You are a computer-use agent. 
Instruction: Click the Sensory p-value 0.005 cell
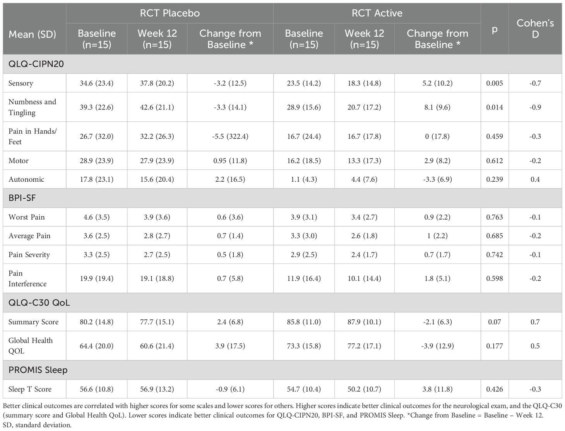pos(495,83)
